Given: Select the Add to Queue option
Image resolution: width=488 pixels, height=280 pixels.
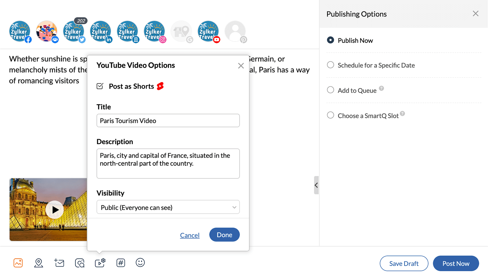Looking at the screenshot, I should (330, 90).
